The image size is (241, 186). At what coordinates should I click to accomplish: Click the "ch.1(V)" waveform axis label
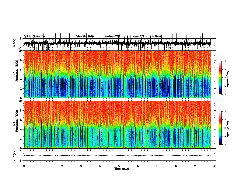[x=15, y=43]
